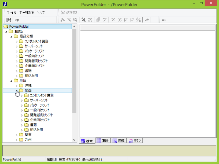Click the plain pencil edit icon

(62, 20)
